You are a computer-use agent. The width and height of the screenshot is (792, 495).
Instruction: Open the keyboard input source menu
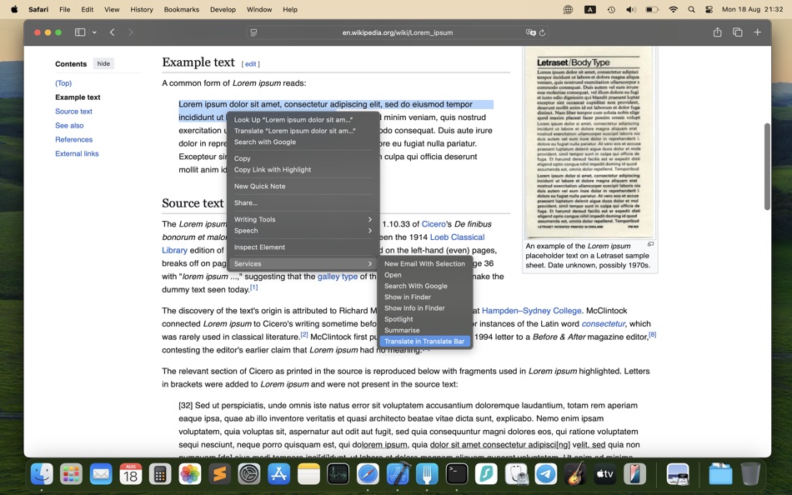[589, 9]
